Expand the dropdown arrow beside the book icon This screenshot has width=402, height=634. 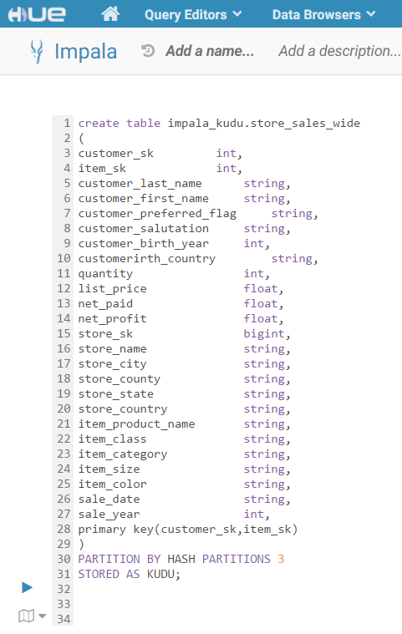pyautogui.click(x=42, y=616)
